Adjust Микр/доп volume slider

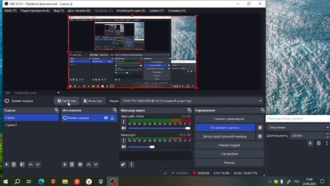159,147
